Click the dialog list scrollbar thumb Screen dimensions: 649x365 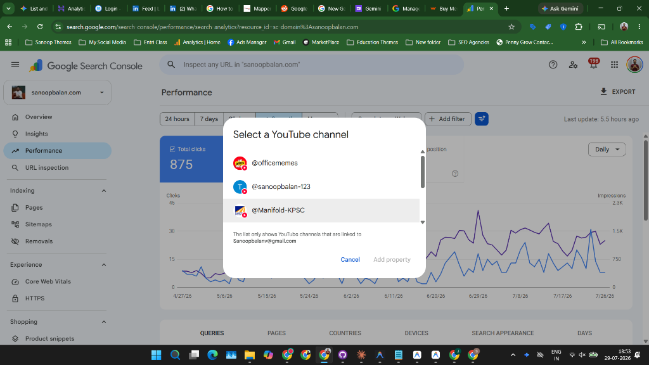pos(422,171)
